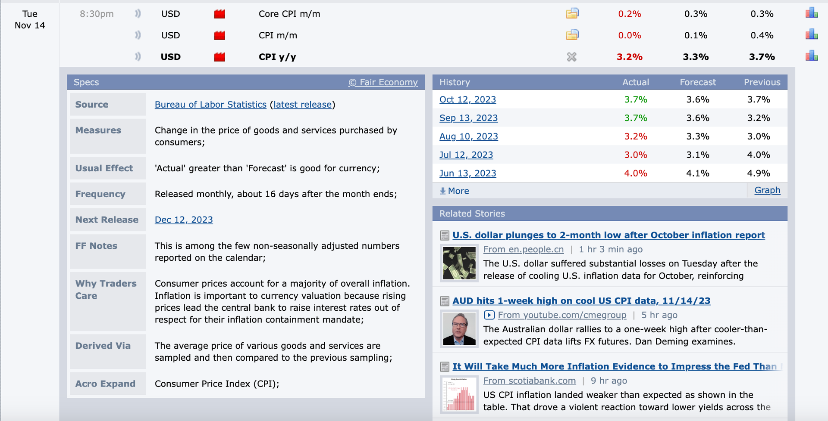Open It Will Take Much More Inflation Evidence headline

[616, 366]
